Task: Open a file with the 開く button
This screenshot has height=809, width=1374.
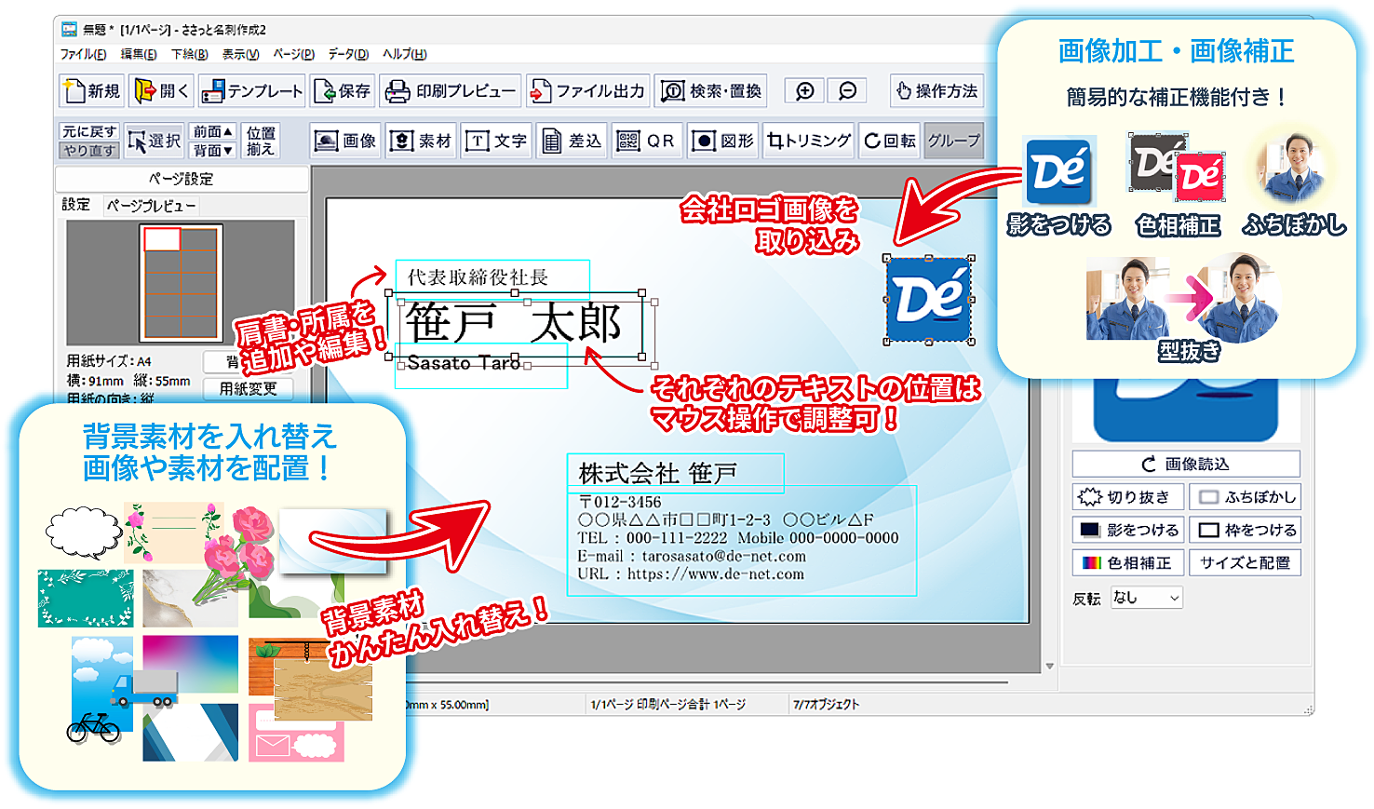Action: click(161, 91)
